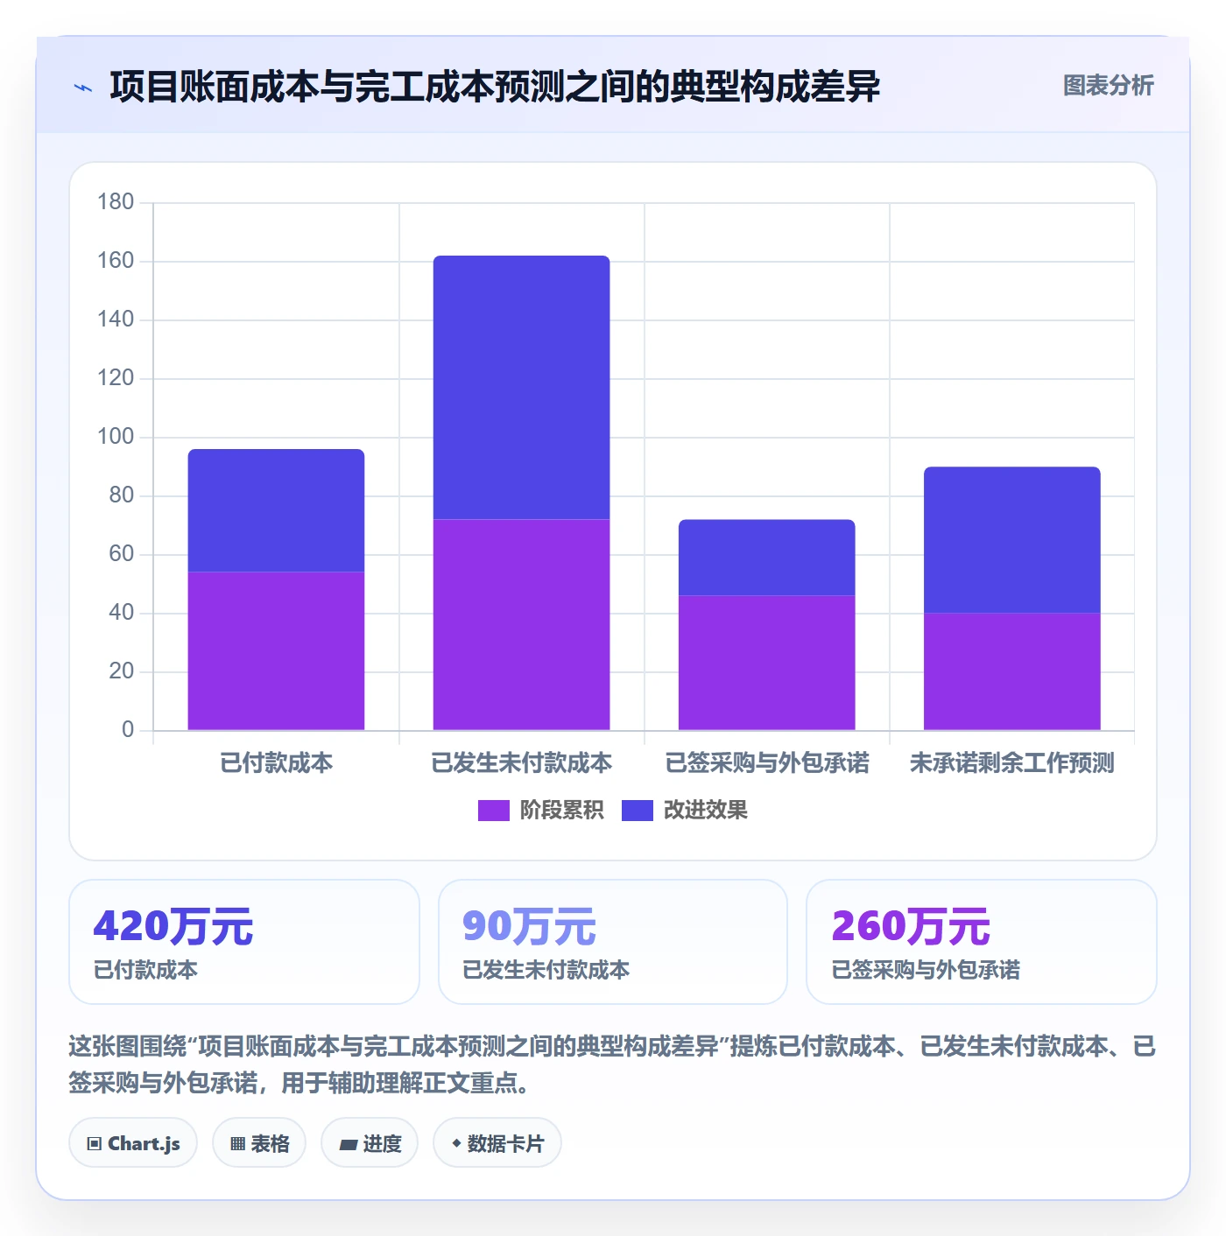Open the 90万元 已发生未付款成本 data card
Image resolution: width=1226 pixels, height=1236 pixels.
613,942
